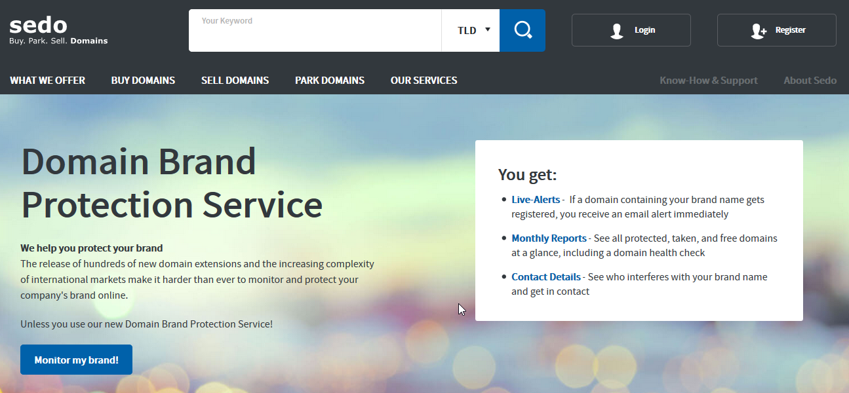Navigate to About Sedo
Screen dimensions: 849x393
pos(810,81)
